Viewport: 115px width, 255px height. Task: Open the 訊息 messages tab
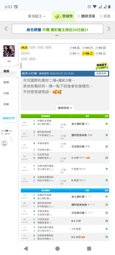(x=105, y=16)
